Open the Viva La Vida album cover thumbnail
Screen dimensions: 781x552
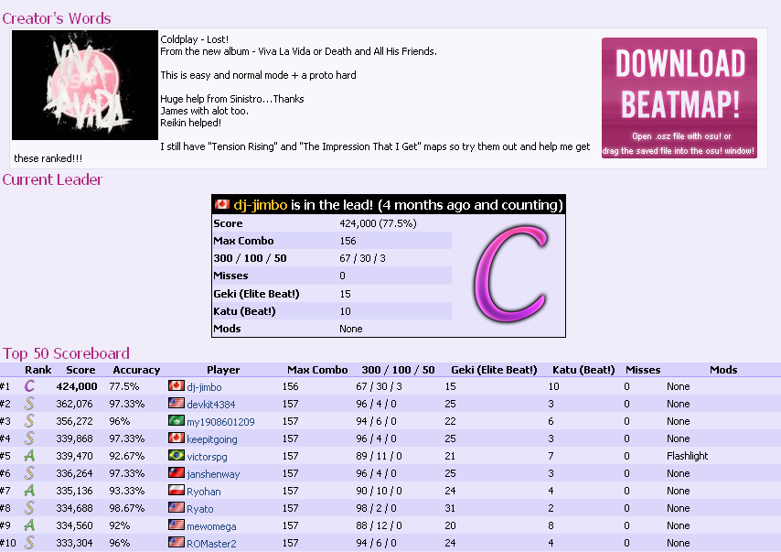(x=85, y=85)
